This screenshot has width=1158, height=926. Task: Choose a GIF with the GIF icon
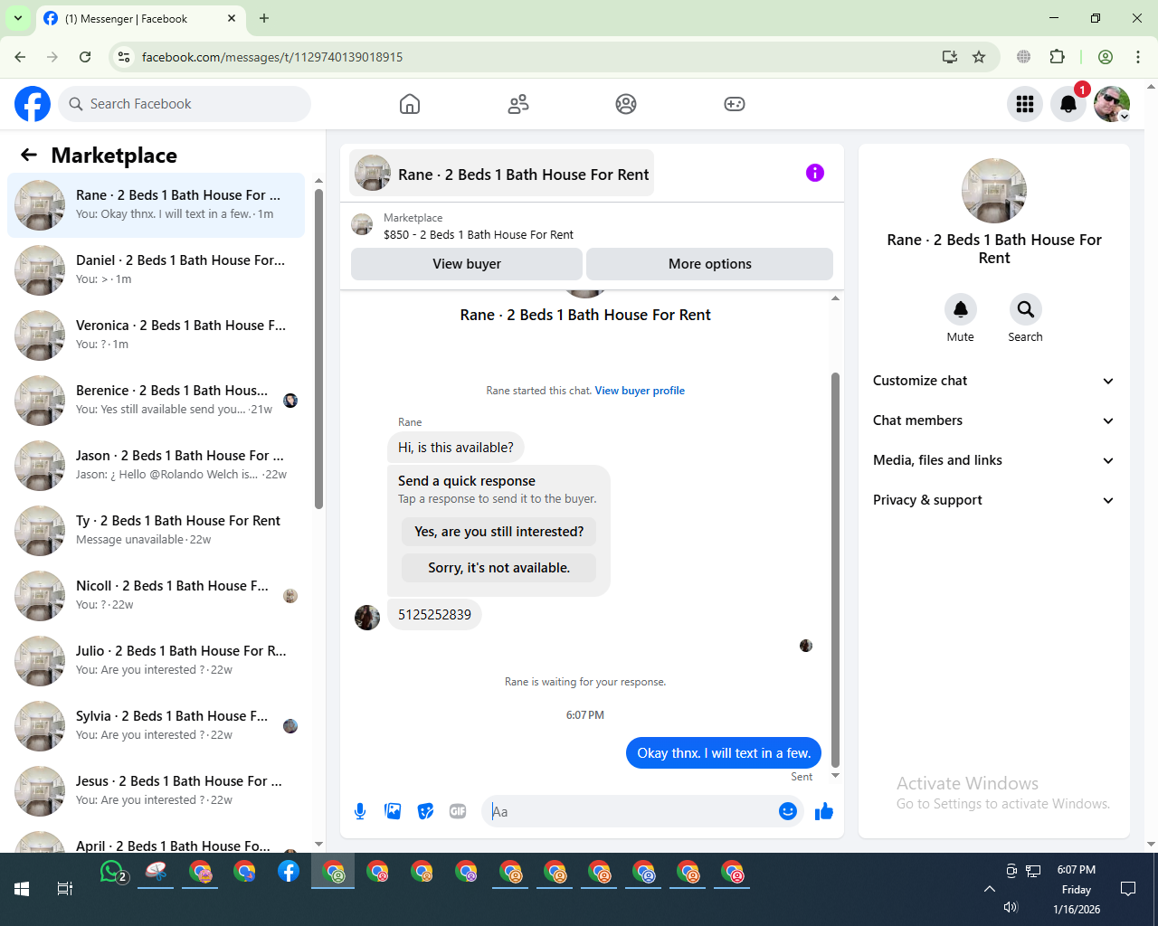[x=458, y=811]
